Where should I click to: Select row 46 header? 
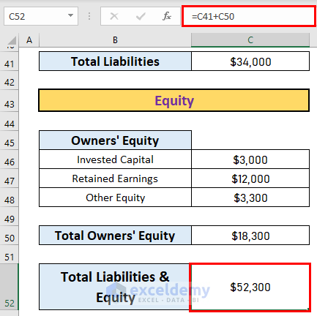coord(10,159)
